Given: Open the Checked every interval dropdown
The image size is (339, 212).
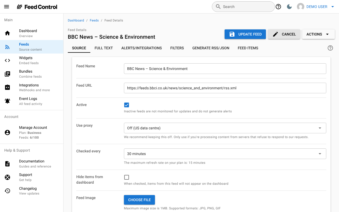Looking at the screenshot, I should tap(225, 154).
